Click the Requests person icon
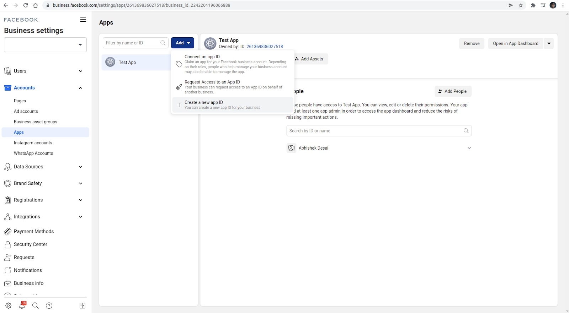The width and height of the screenshot is (569, 313). [x=7, y=257]
